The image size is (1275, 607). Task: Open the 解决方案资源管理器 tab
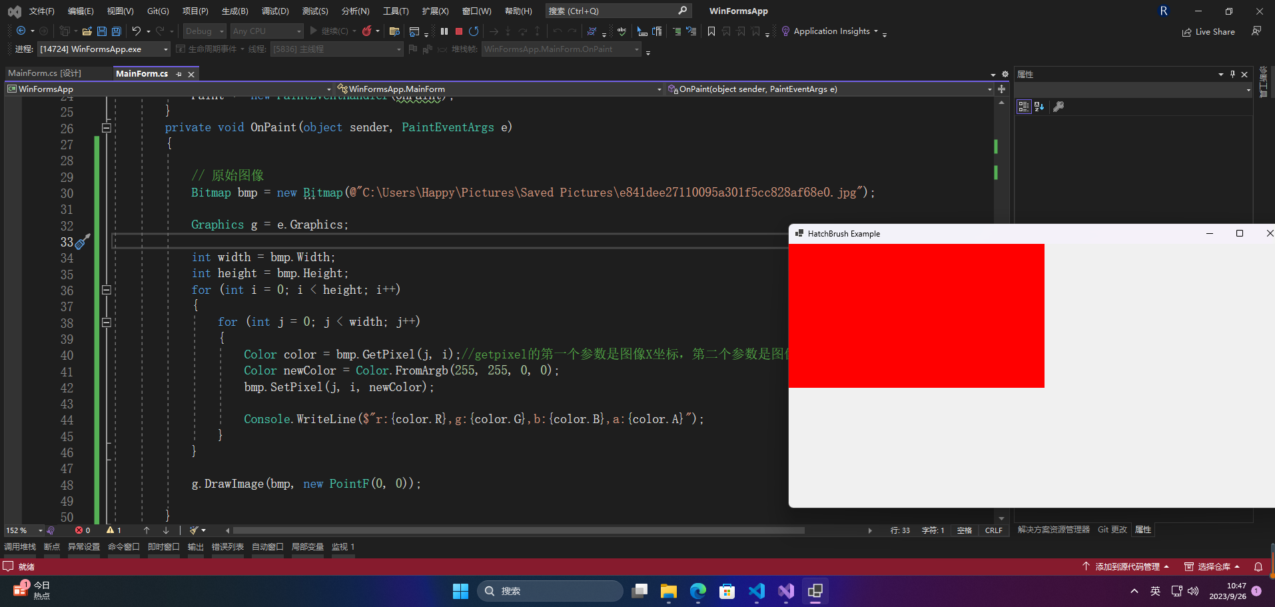point(1054,530)
